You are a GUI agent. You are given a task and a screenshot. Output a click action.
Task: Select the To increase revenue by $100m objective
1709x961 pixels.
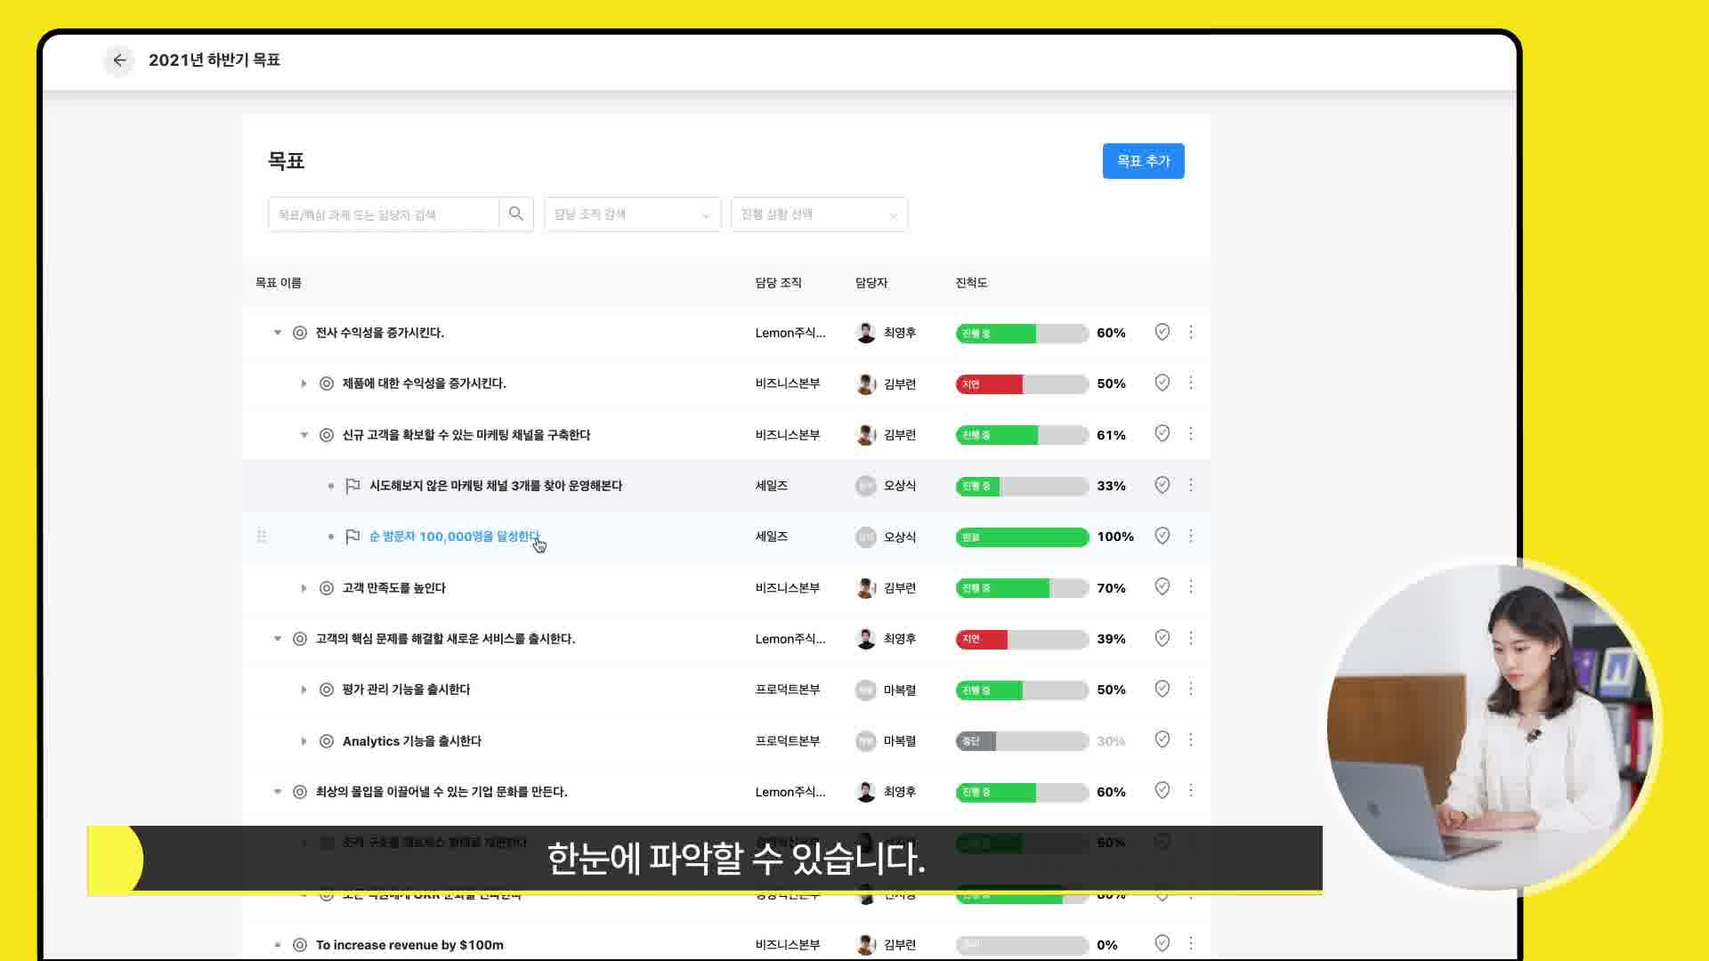point(409,945)
